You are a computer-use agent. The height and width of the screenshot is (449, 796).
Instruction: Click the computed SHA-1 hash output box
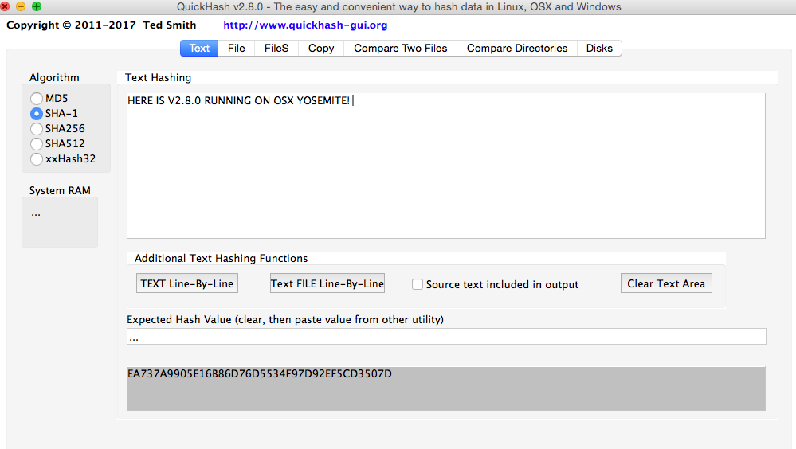[446, 388]
